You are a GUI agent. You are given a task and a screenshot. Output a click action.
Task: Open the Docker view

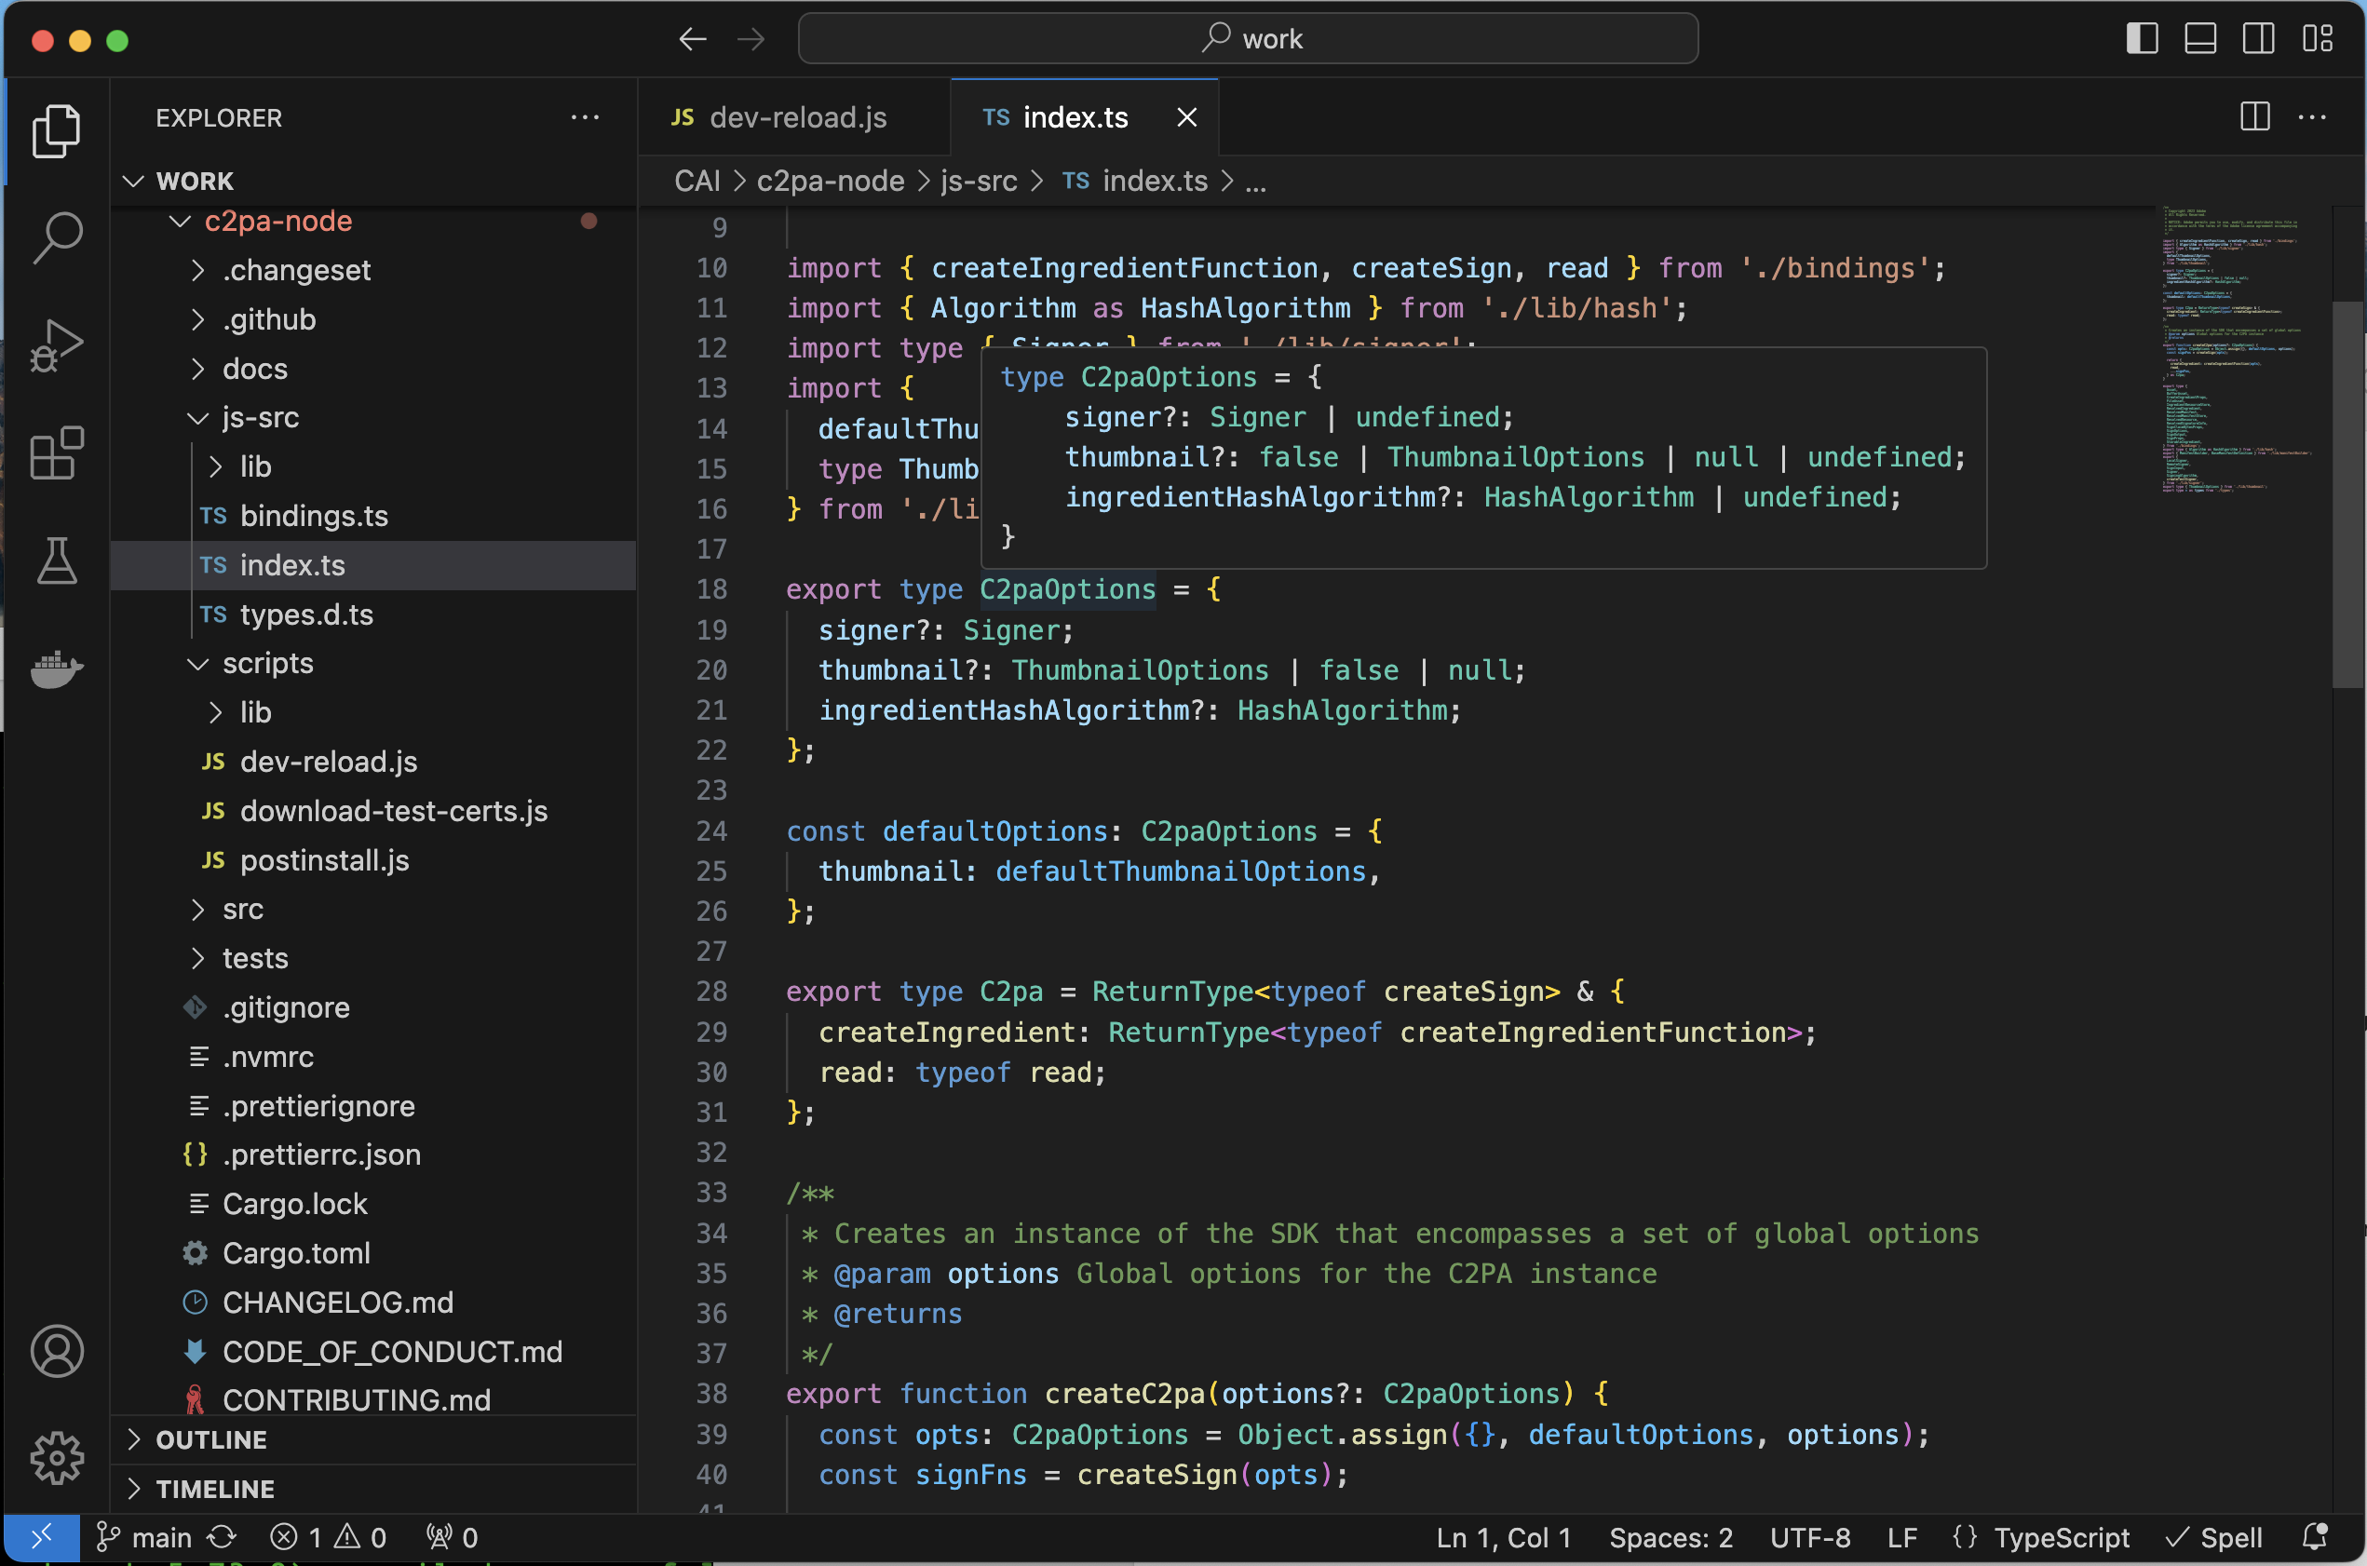click(56, 668)
